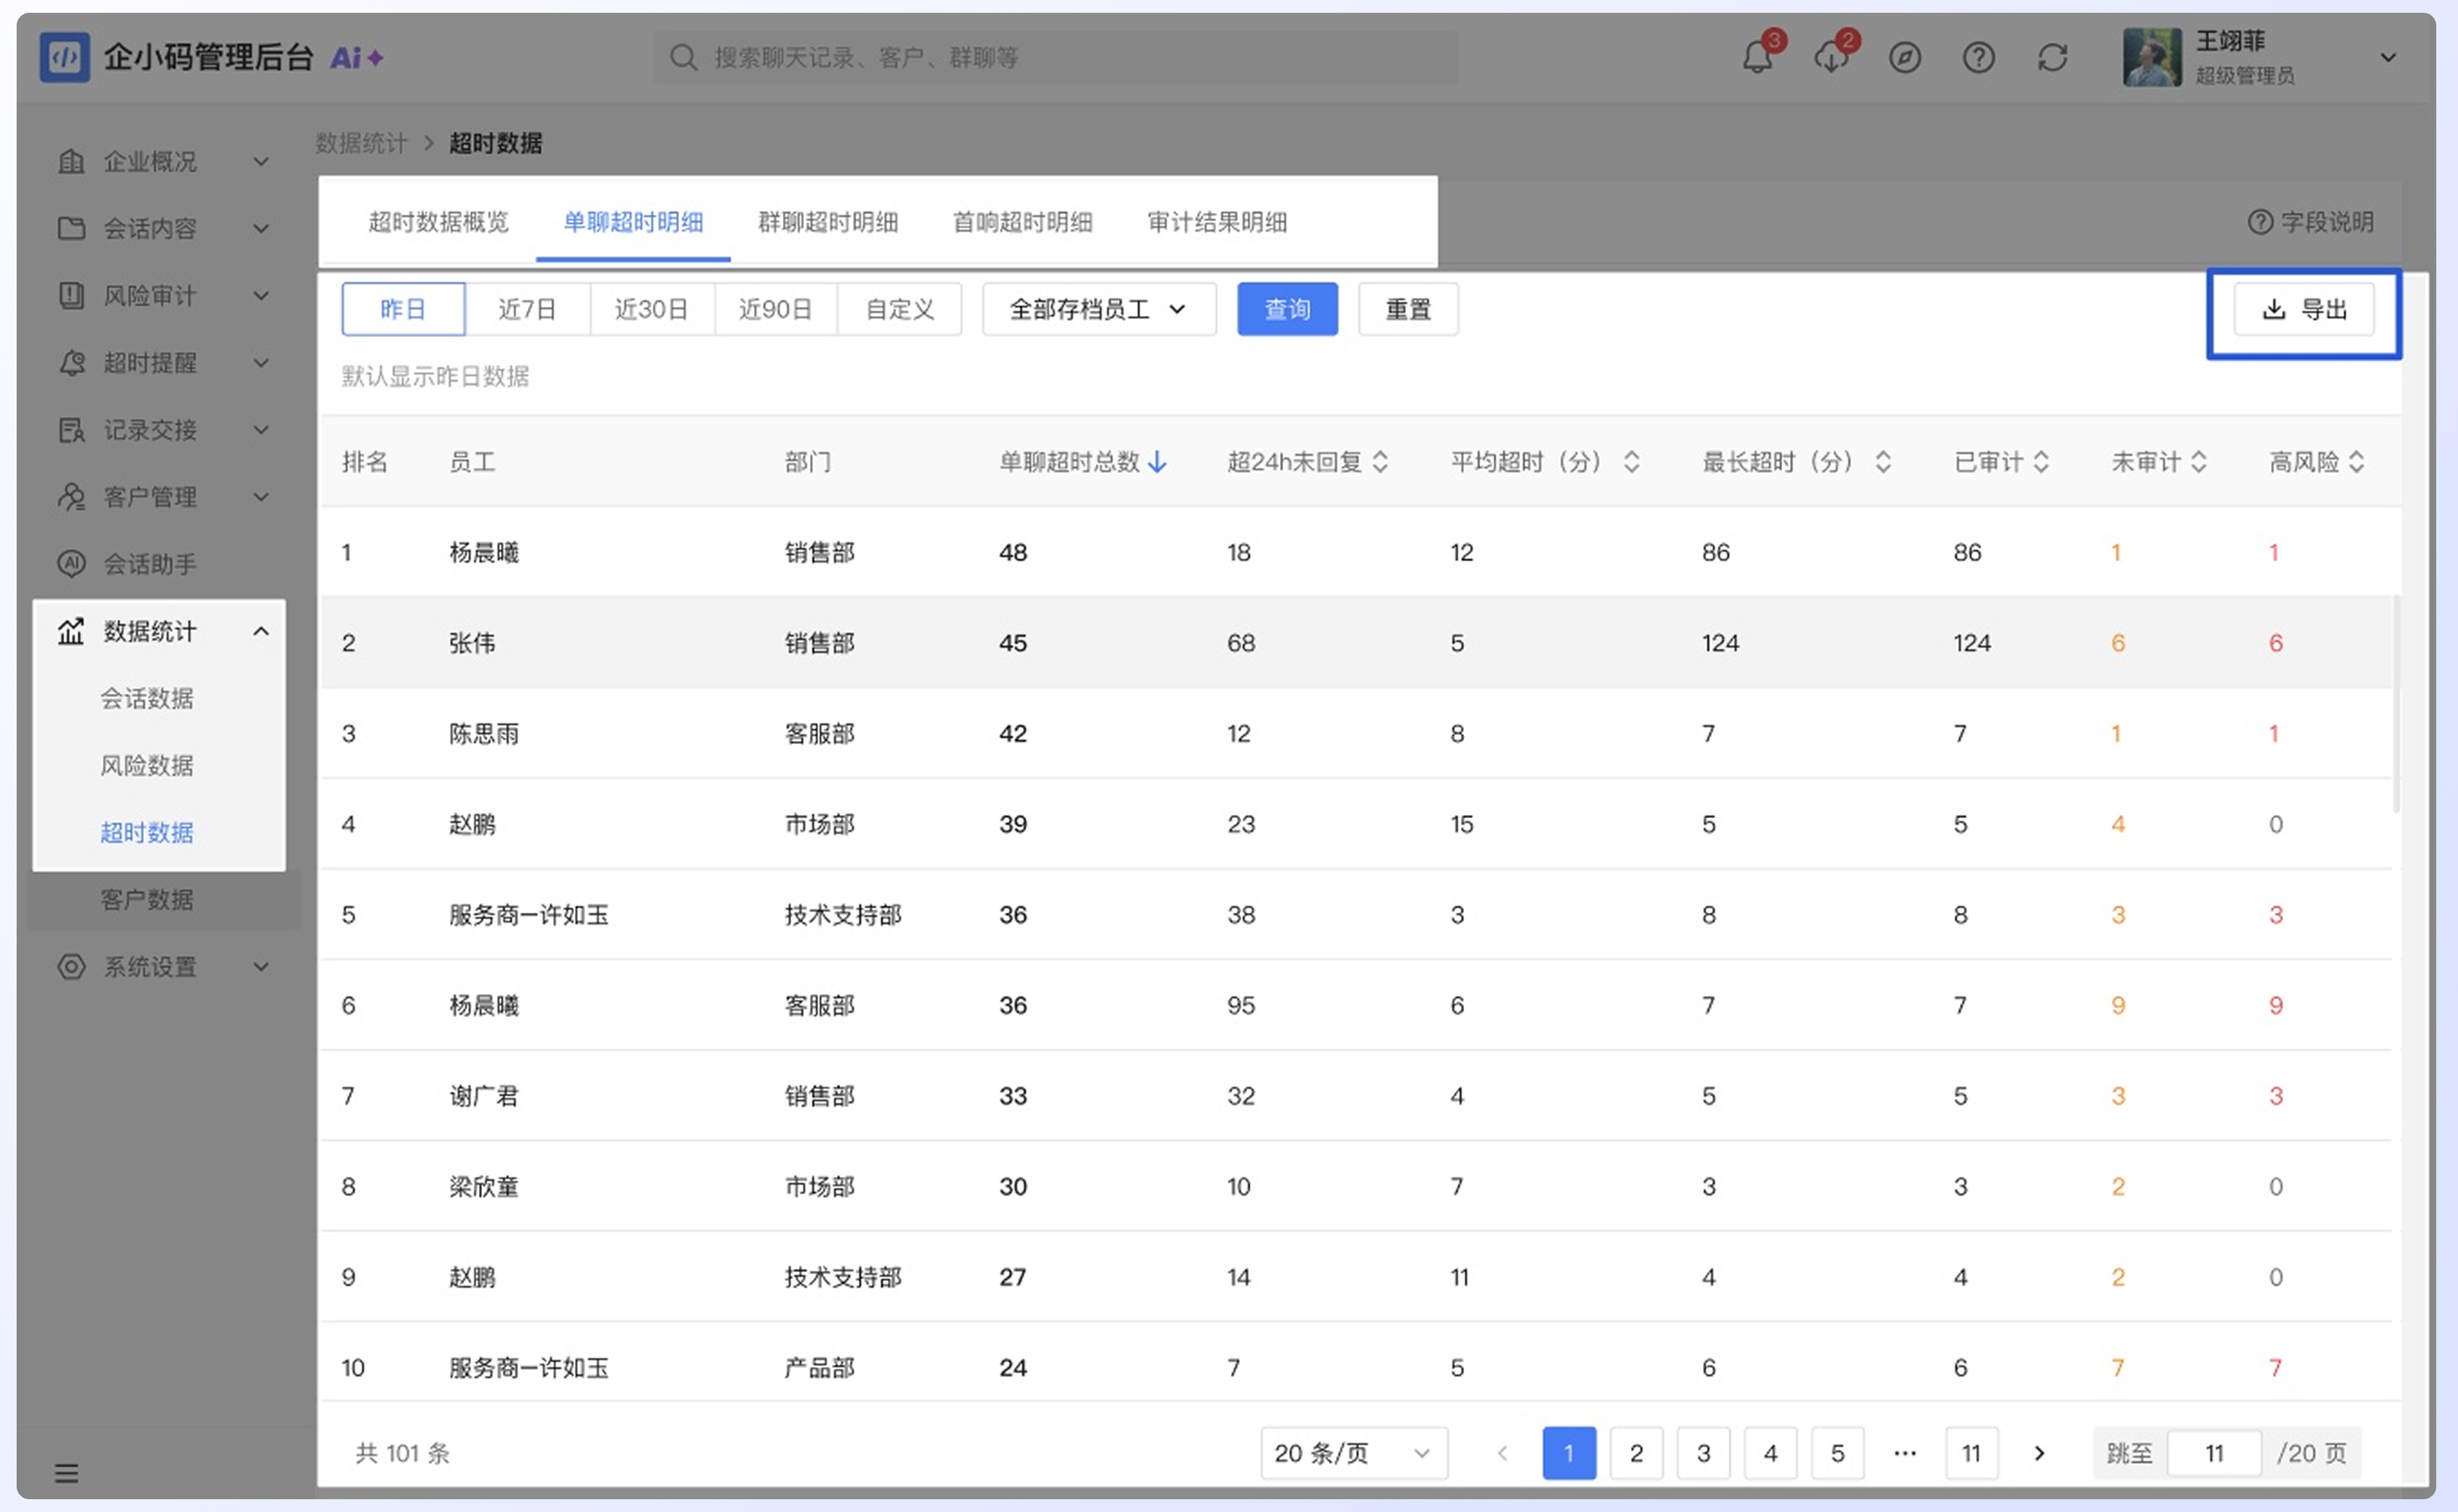Open user account dropdown chevron
This screenshot has height=1512, width=2458.
(2388, 58)
